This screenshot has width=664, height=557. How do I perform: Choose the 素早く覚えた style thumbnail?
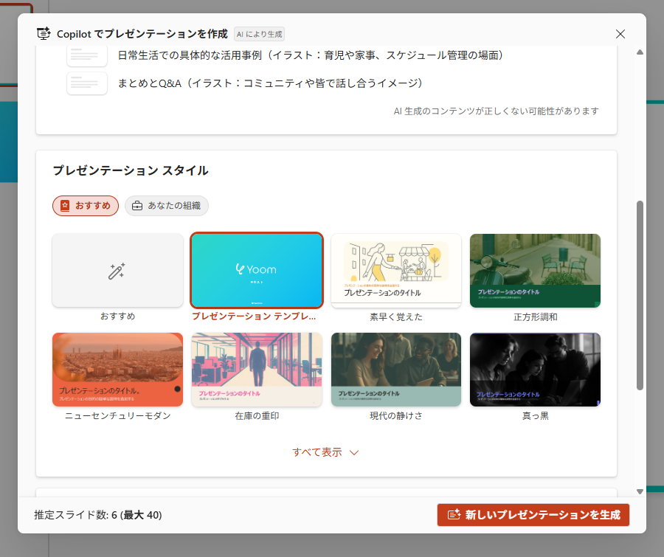click(x=396, y=271)
